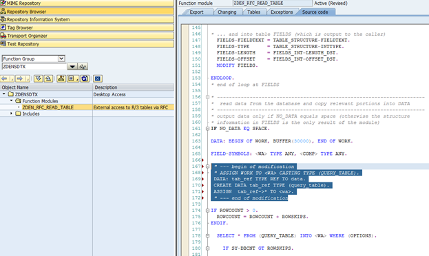Open the ZDENSDTX history dropdown arrow

(x=72, y=67)
